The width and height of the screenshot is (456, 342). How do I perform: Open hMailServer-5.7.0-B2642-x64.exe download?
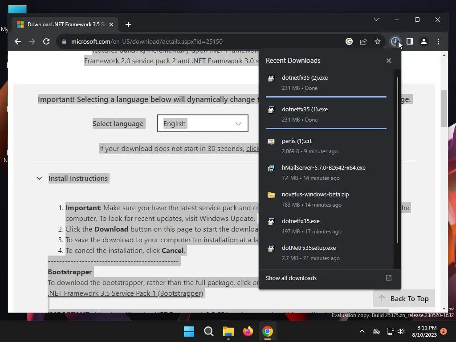coord(326,173)
